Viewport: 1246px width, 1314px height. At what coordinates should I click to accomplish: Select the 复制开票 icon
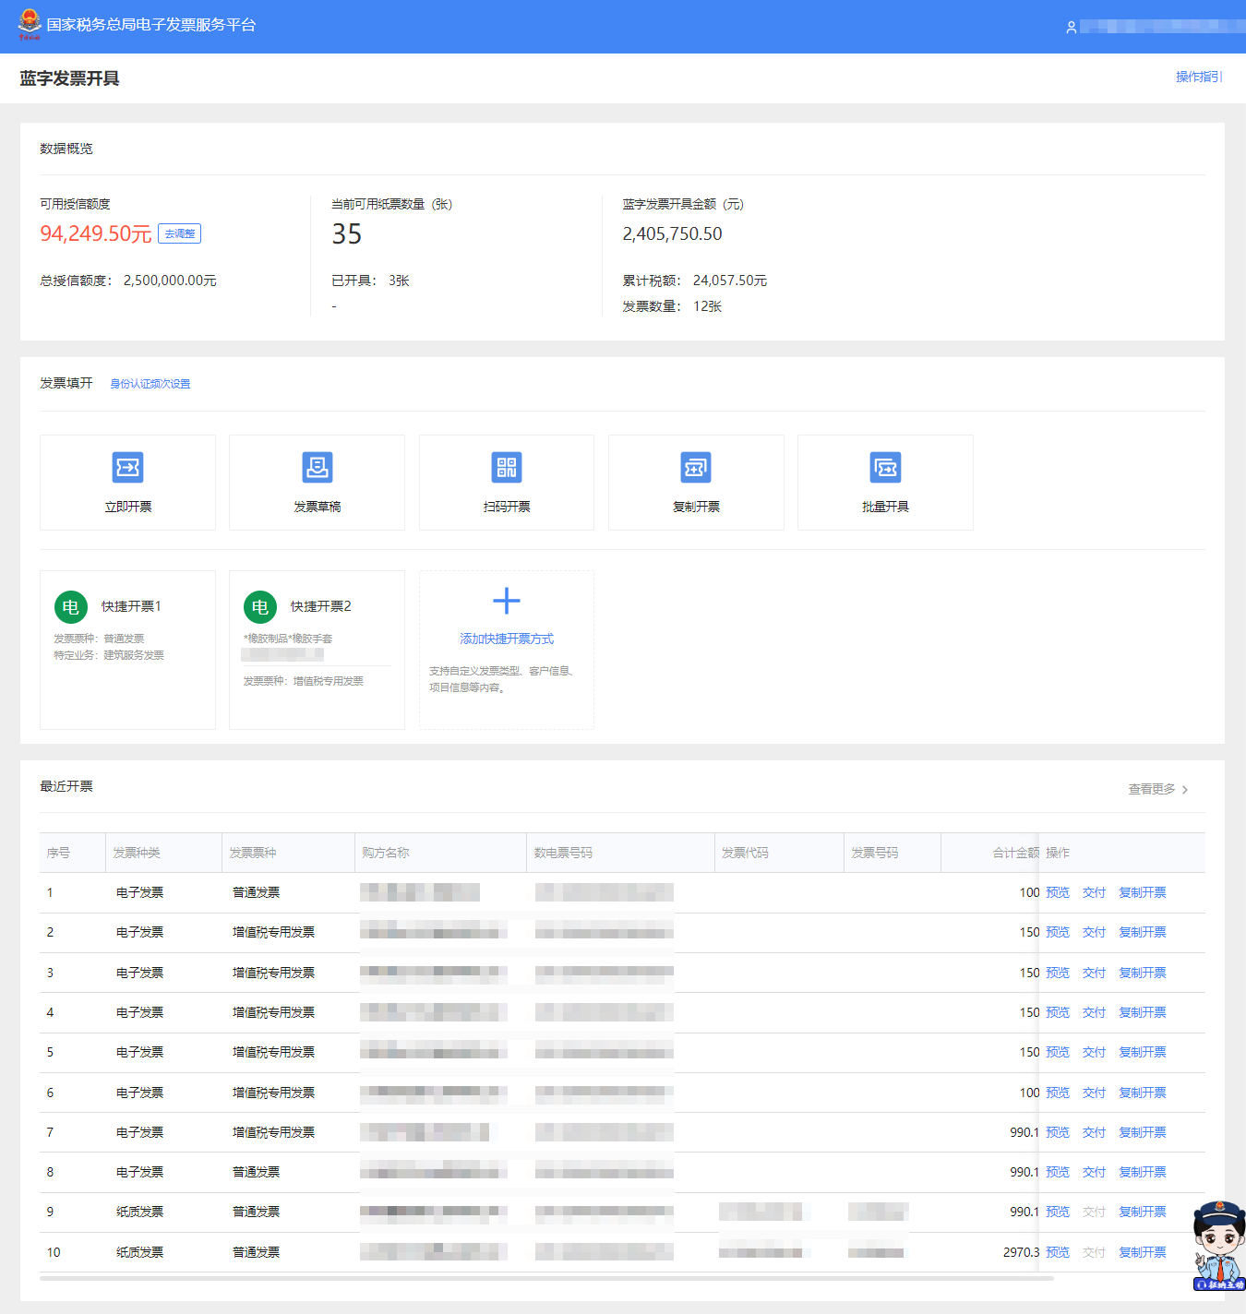point(695,468)
